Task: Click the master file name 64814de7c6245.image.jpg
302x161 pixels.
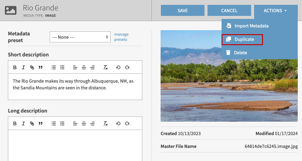Action: click(271, 146)
